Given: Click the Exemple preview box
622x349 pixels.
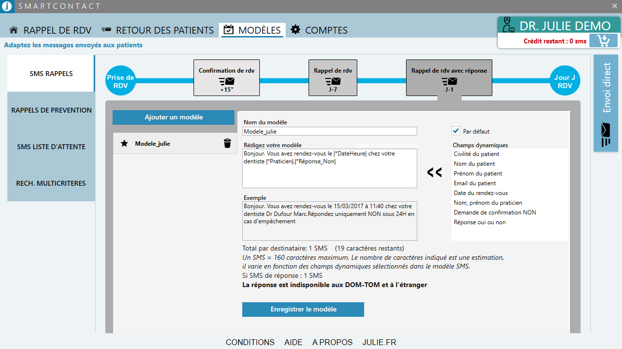Looking at the screenshot, I should 330,221.
